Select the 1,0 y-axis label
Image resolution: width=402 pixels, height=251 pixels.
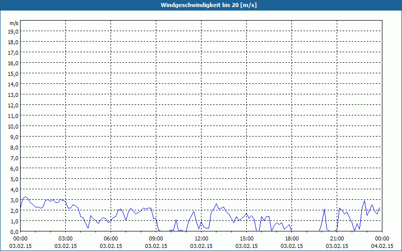point(15,221)
